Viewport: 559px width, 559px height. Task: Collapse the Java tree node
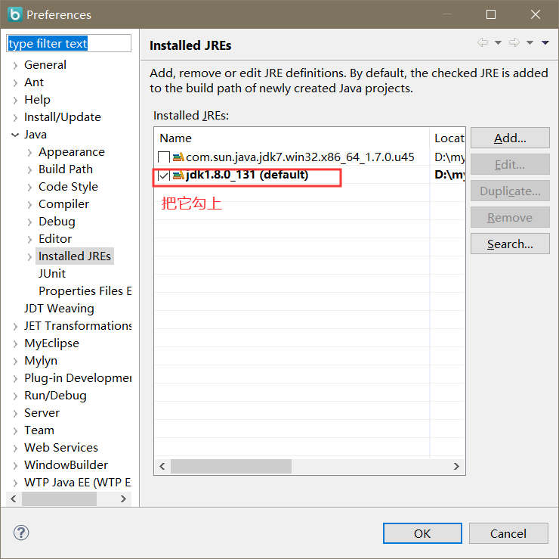(15, 135)
